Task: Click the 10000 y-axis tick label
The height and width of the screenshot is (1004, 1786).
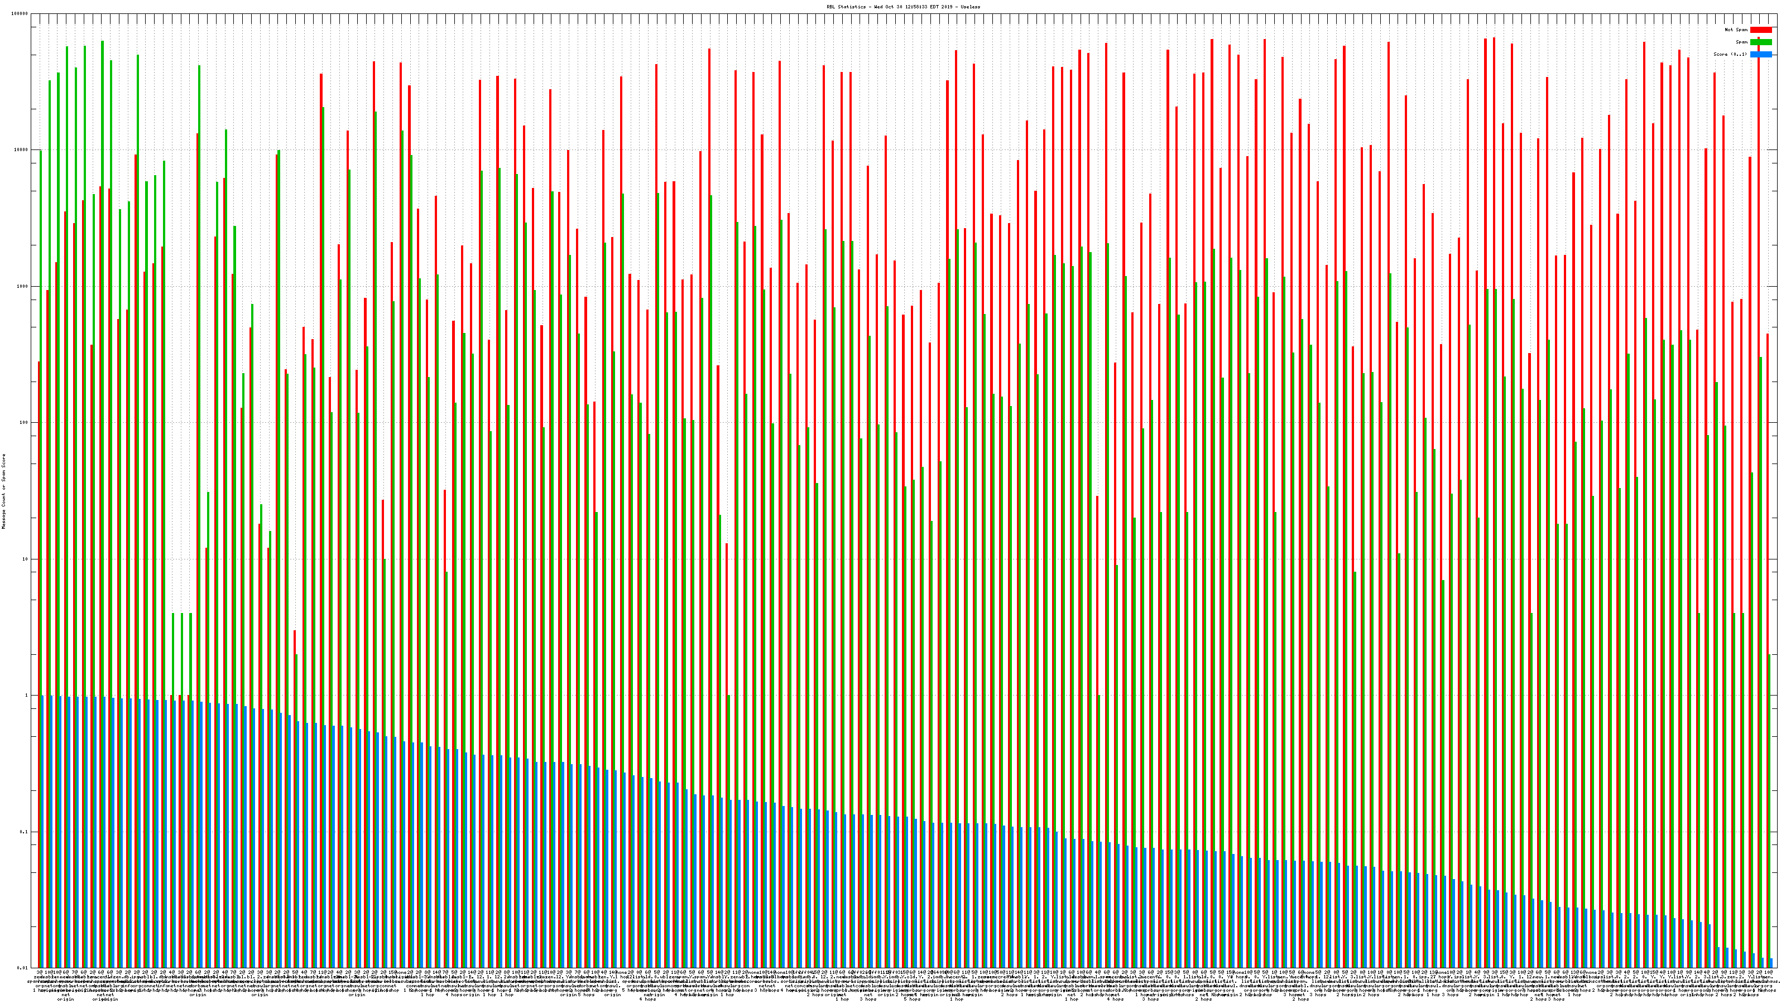Action: coord(22,151)
